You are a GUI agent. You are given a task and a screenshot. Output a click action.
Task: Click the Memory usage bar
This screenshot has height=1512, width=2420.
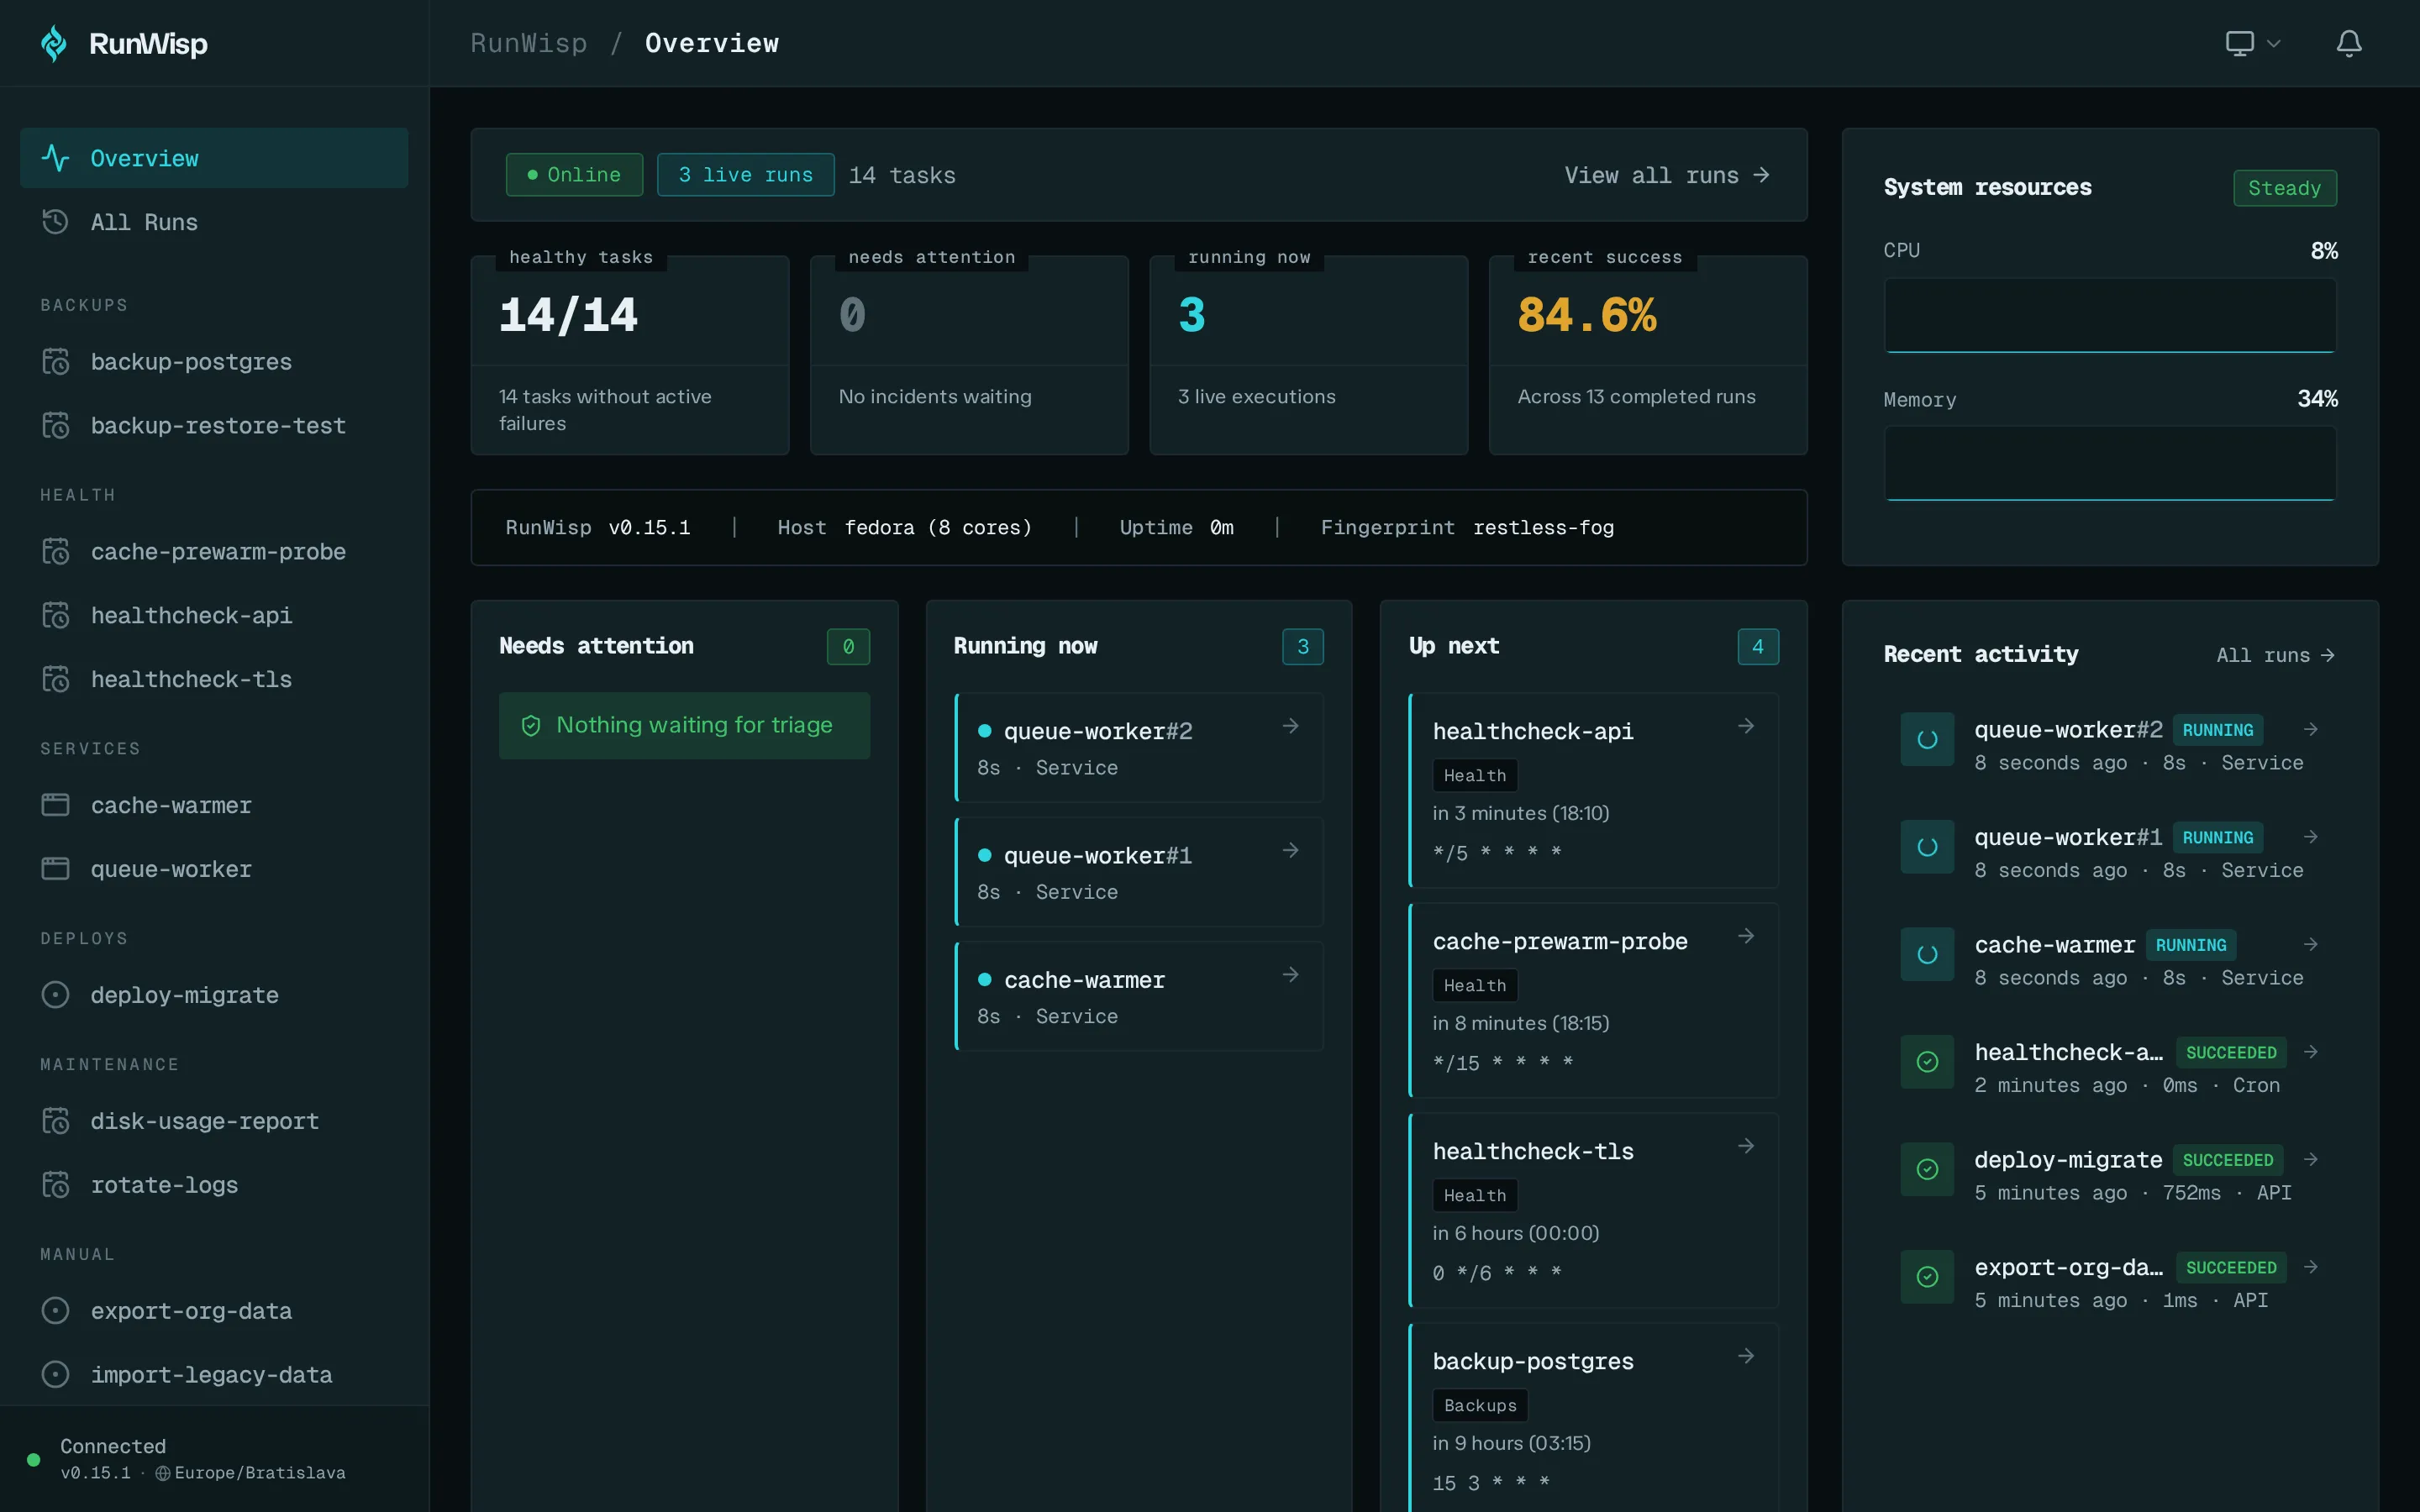pyautogui.click(x=2110, y=463)
